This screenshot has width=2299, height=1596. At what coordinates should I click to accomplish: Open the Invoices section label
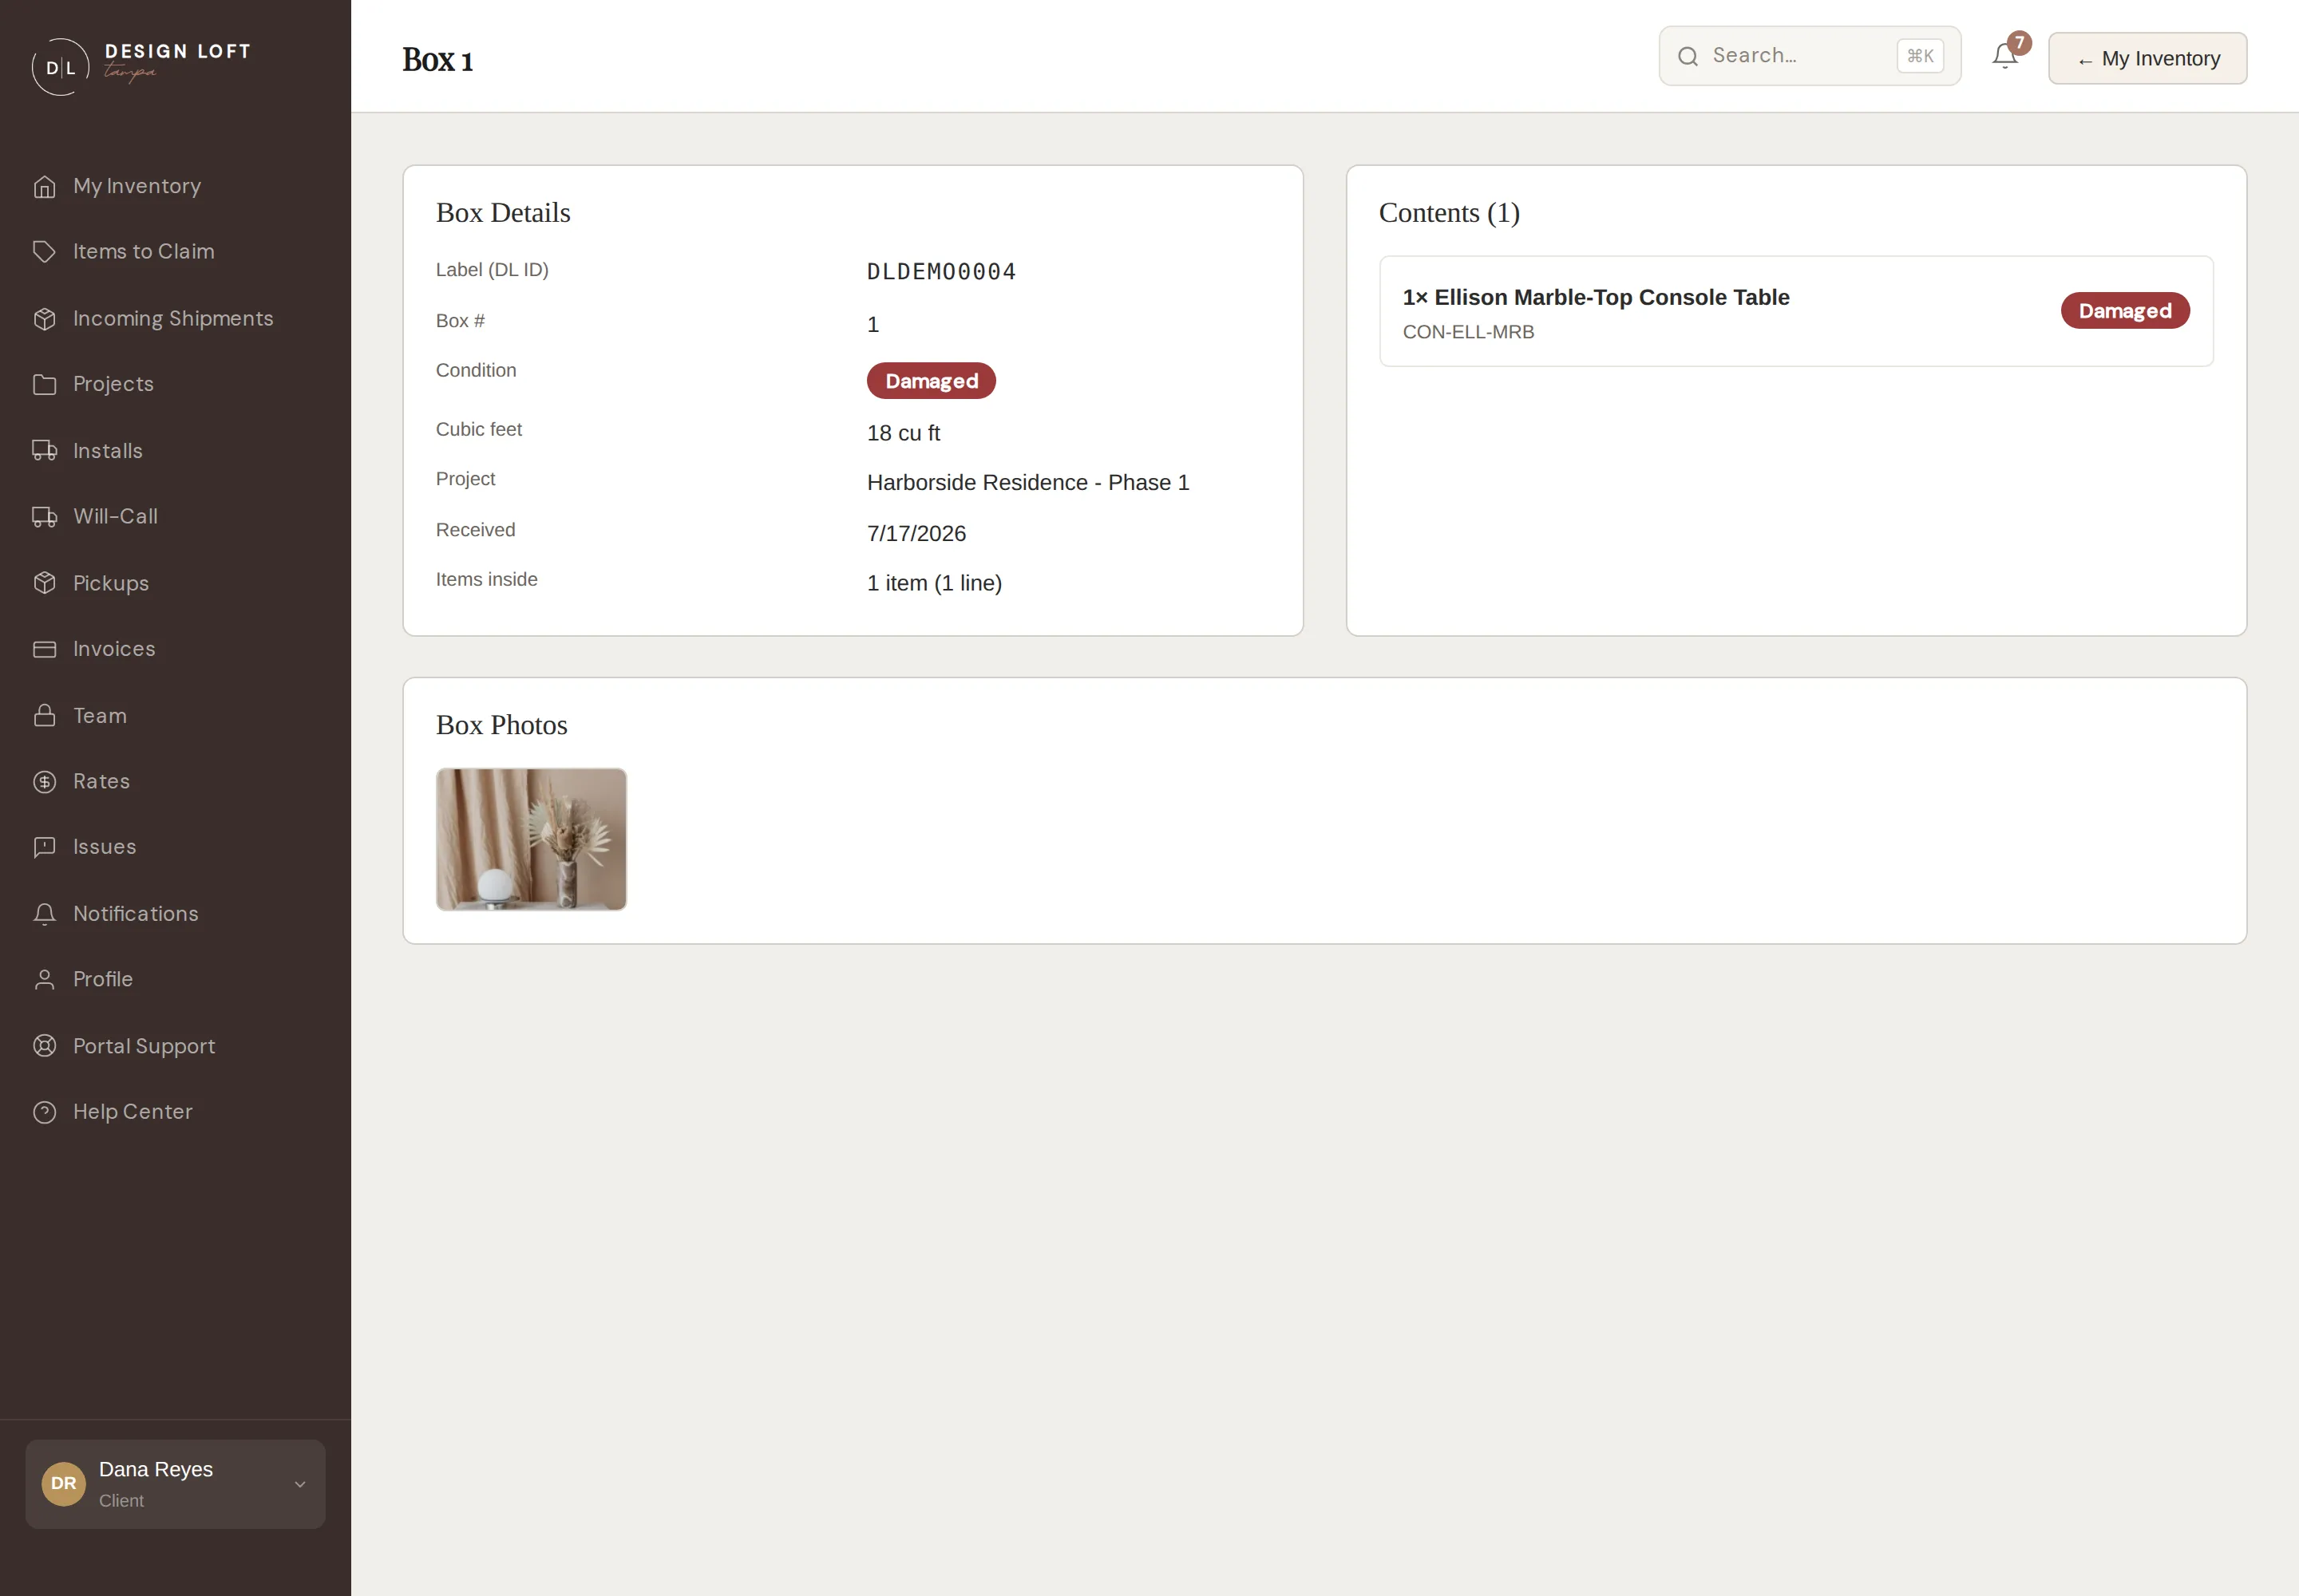tap(114, 649)
